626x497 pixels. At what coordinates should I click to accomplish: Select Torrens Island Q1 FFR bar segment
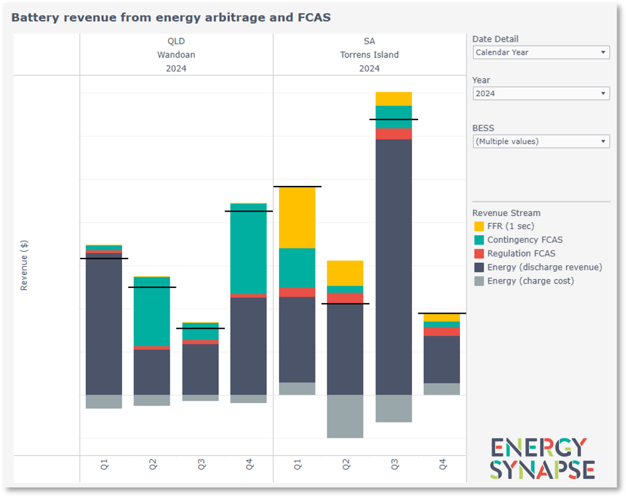click(297, 218)
